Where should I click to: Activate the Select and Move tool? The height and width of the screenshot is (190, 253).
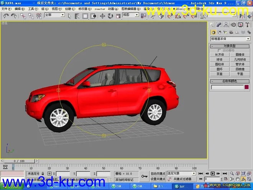(102, 16)
